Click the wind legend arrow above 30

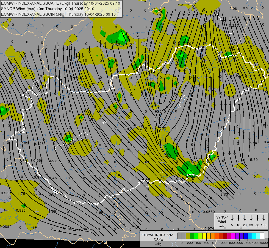[251, 218]
